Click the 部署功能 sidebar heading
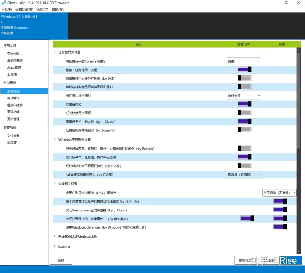The height and width of the screenshot is (273, 305). pyautogui.click(x=10, y=127)
